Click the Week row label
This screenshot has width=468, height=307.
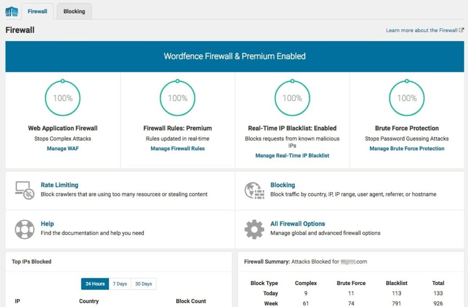[x=271, y=303]
